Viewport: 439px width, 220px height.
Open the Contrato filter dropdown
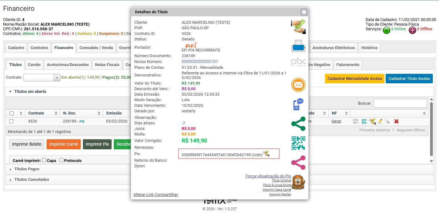click(57, 78)
